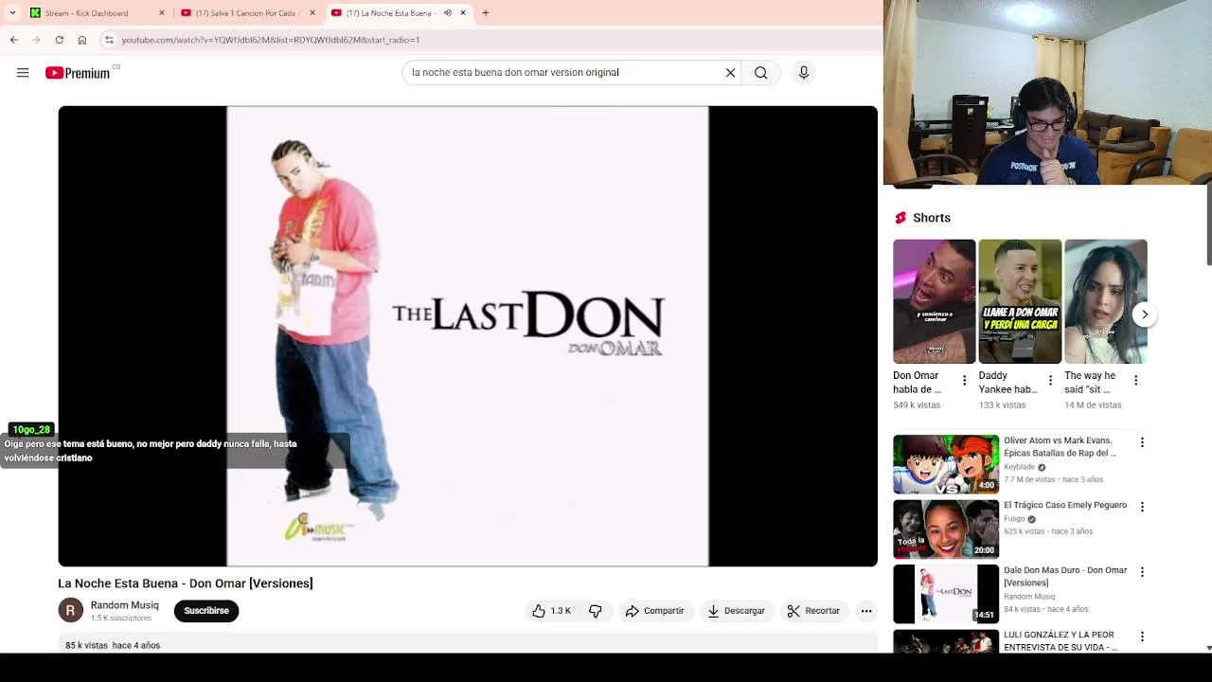Image resolution: width=1212 pixels, height=682 pixels.
Task: Subscribe to Random Musiq channel
Action: click(206, 611)
